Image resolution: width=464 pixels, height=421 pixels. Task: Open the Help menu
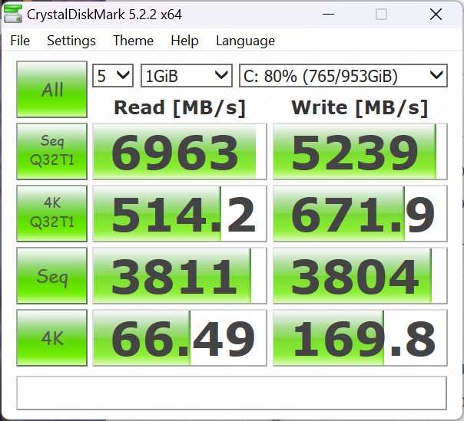coord(184,41)
